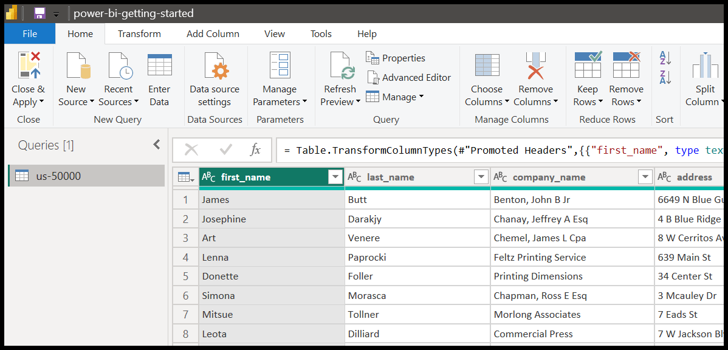Open the Tools tab
Screen dimensions: 728x350
(321, 34)
